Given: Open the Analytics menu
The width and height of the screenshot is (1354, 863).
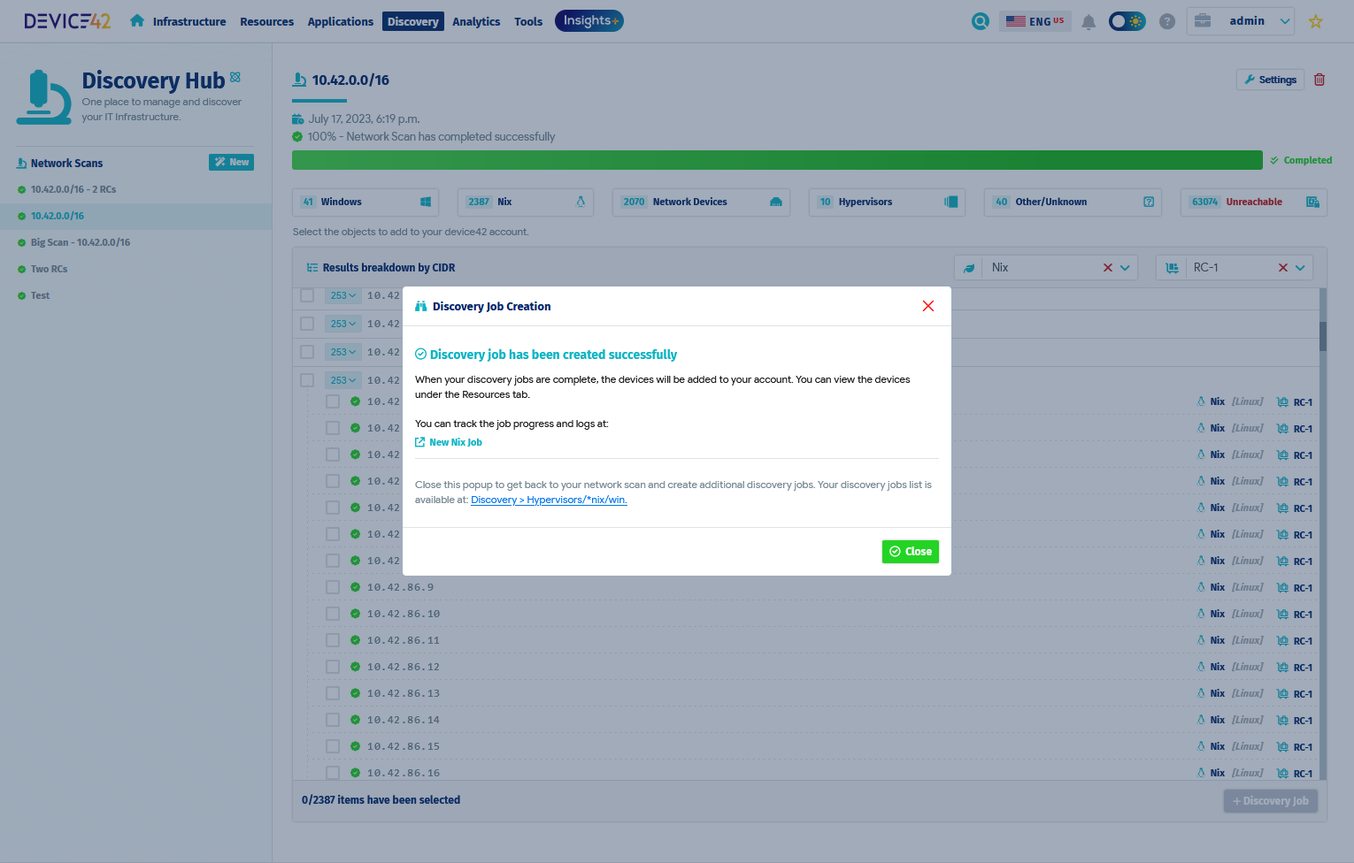Looking at the screenshot, I should tap(476, 21).
